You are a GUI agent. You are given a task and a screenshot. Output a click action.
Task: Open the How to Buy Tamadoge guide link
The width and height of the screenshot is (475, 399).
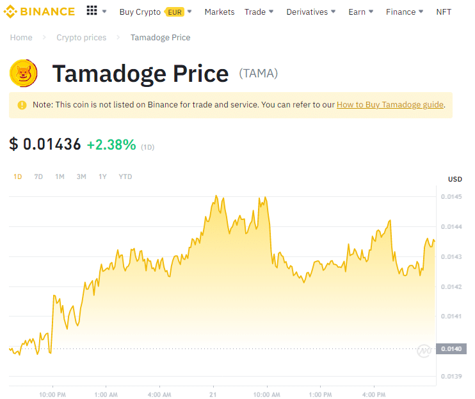[x=390, y=105]
